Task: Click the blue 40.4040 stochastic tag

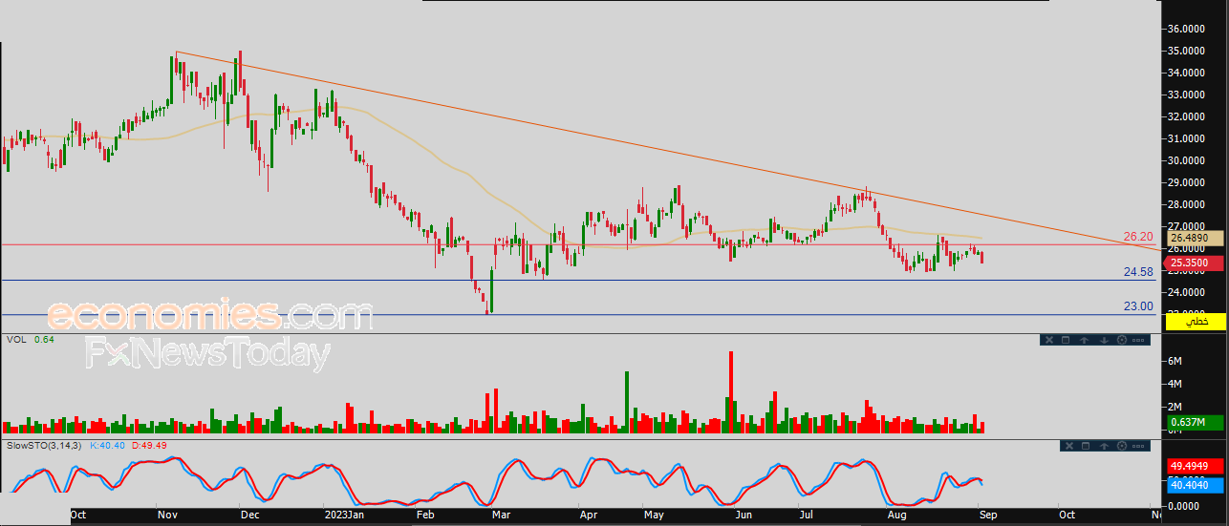Action: coord(1195,486)
